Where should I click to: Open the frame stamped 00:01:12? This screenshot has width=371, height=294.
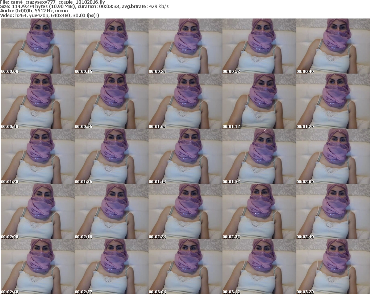click(259, 101)
